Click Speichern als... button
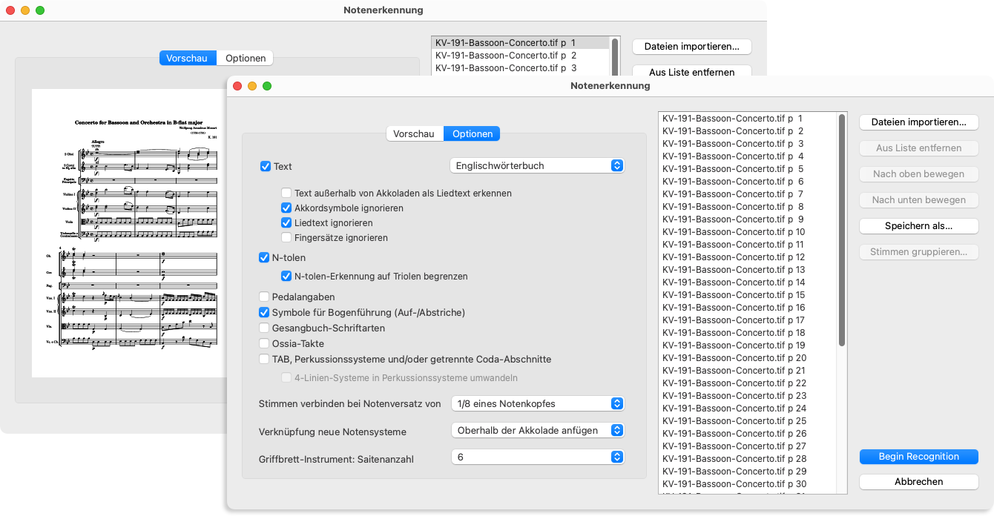The image size is (994, 519). pos(918,226)
